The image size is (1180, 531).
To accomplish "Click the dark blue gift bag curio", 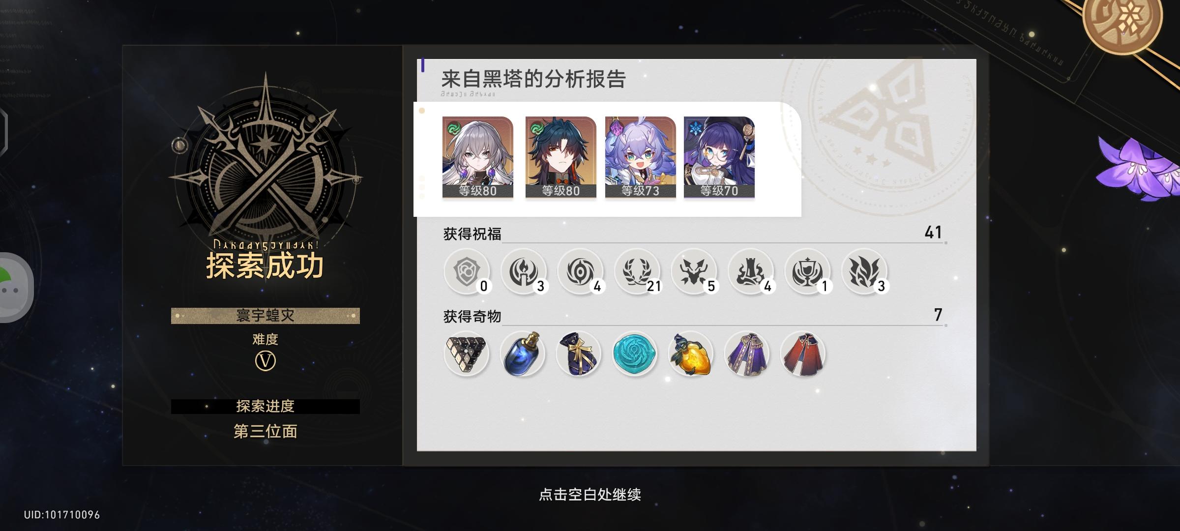I will coord(579,354).
